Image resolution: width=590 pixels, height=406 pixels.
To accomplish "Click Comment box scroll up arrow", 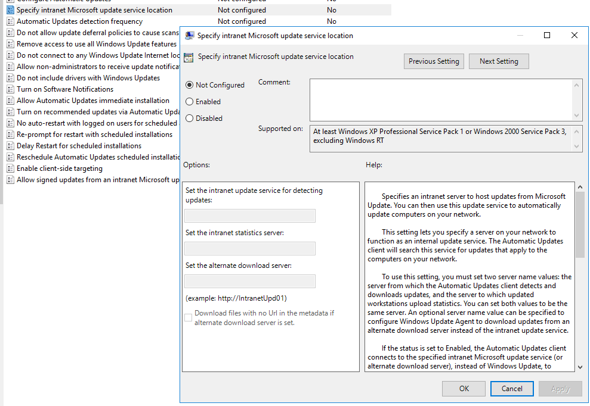I will pyautogui.click(x=576, y=85).
